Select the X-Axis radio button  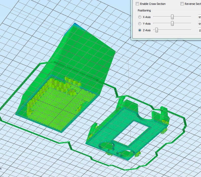coord(140,17)
